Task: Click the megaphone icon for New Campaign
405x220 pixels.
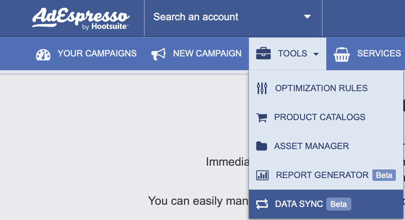Action: click(x=158, y=54)
